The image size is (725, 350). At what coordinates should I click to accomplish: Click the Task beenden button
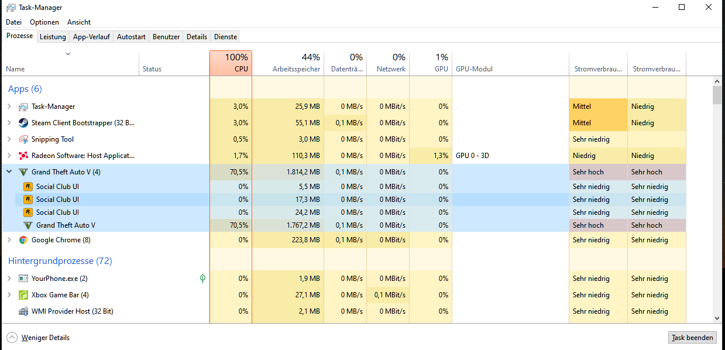point(692,338)
